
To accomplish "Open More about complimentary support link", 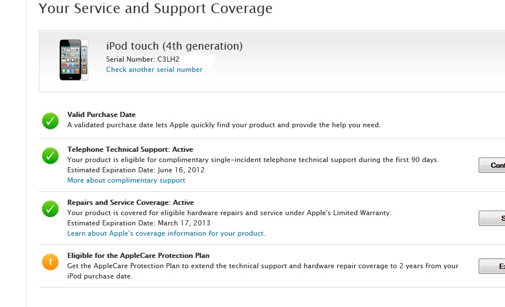I will (126, 180).
